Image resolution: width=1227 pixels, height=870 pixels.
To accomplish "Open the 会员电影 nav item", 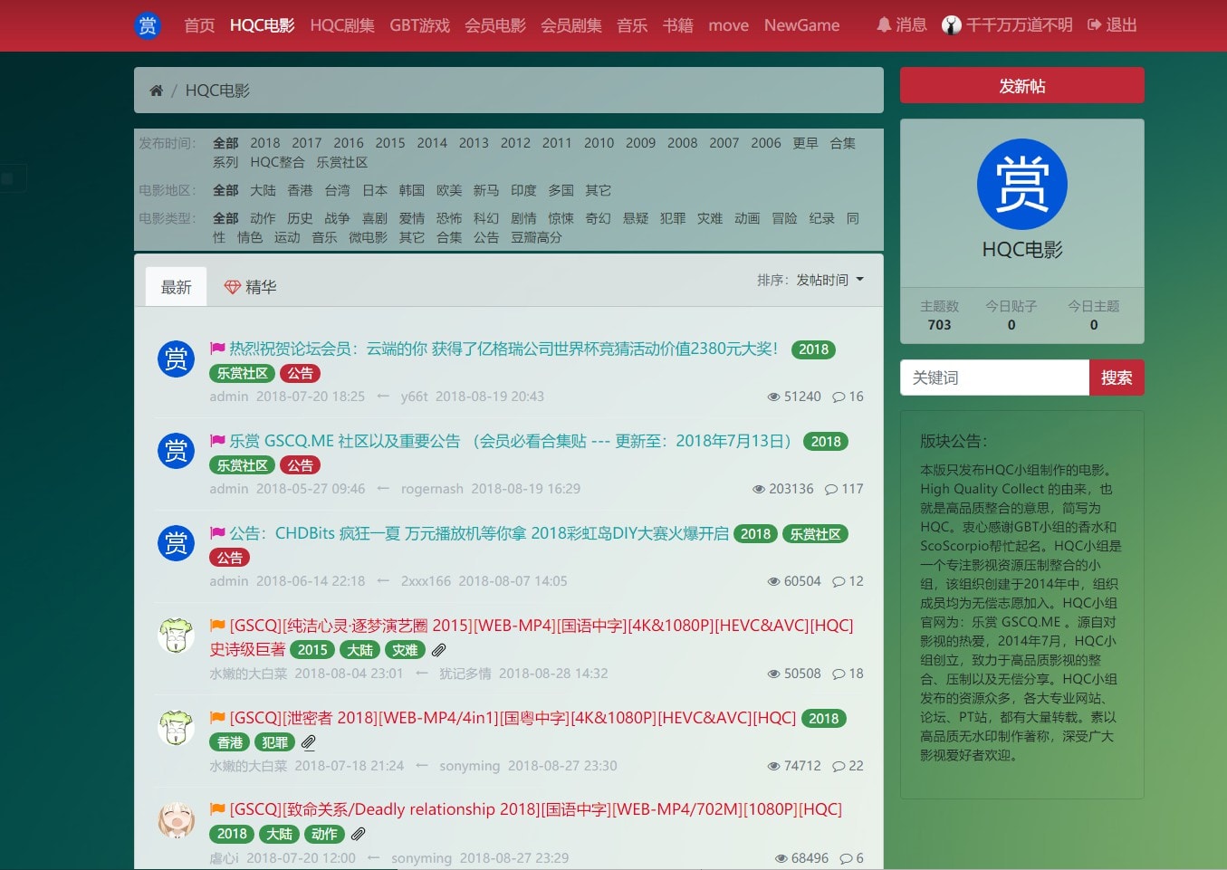I will click(x=495, y=25).
